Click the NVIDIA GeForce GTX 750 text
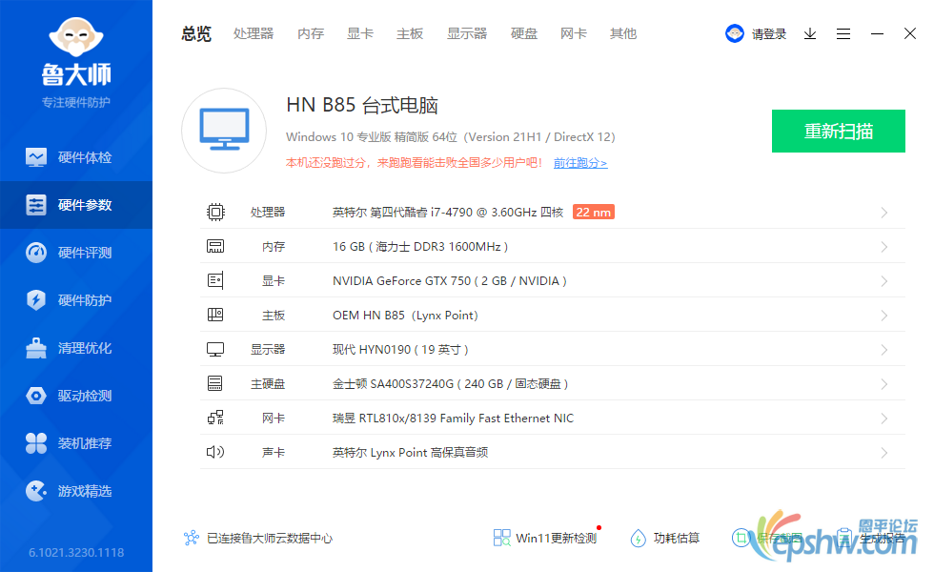934x572 pixels. 450,280
